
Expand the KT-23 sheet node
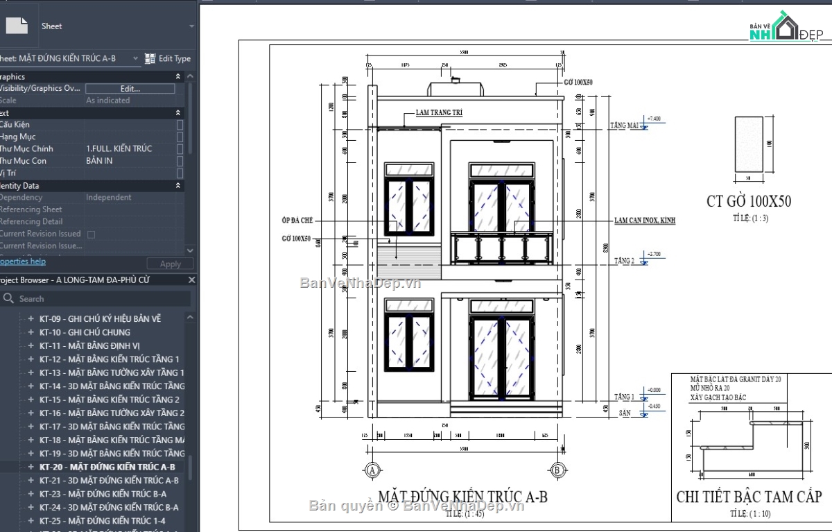point(31,494)
